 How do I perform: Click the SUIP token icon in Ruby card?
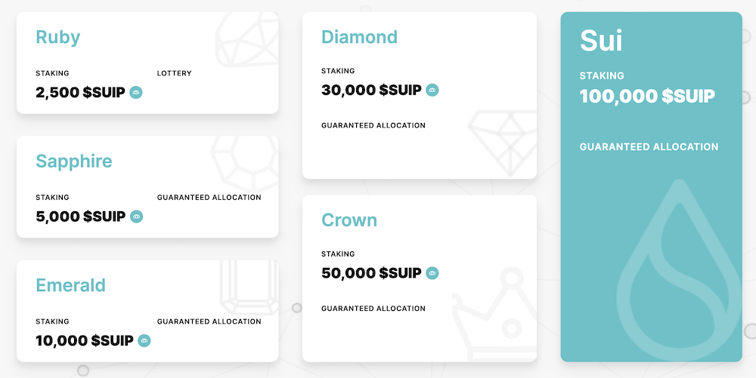tap(136, 93)
